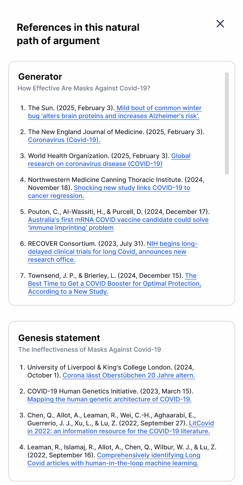243x485 pixels.
Task: Open Australia's first mRNA COVID vaccine link
Action: 118,220
